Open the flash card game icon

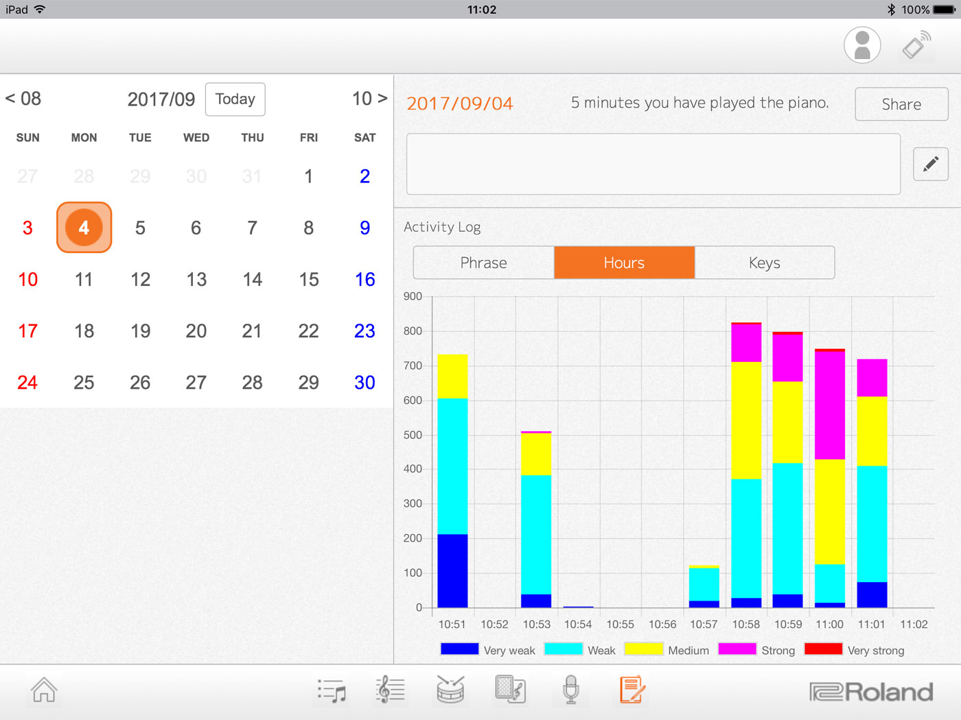tap(510, 690)
